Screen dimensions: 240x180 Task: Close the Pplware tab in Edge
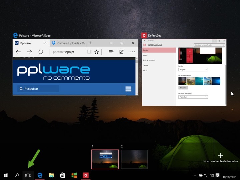click(45, 43)
